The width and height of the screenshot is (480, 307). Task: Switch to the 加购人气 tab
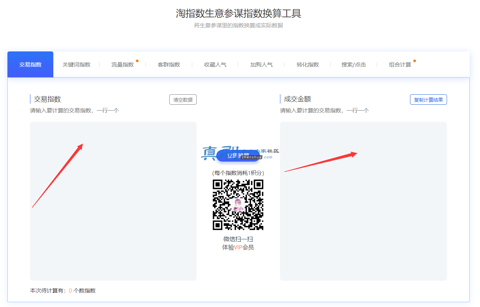coord(261,64)
